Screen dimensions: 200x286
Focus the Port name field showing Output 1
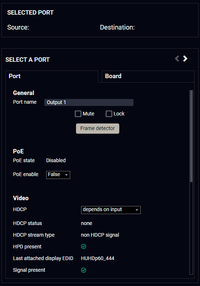[x=89, y=103]
